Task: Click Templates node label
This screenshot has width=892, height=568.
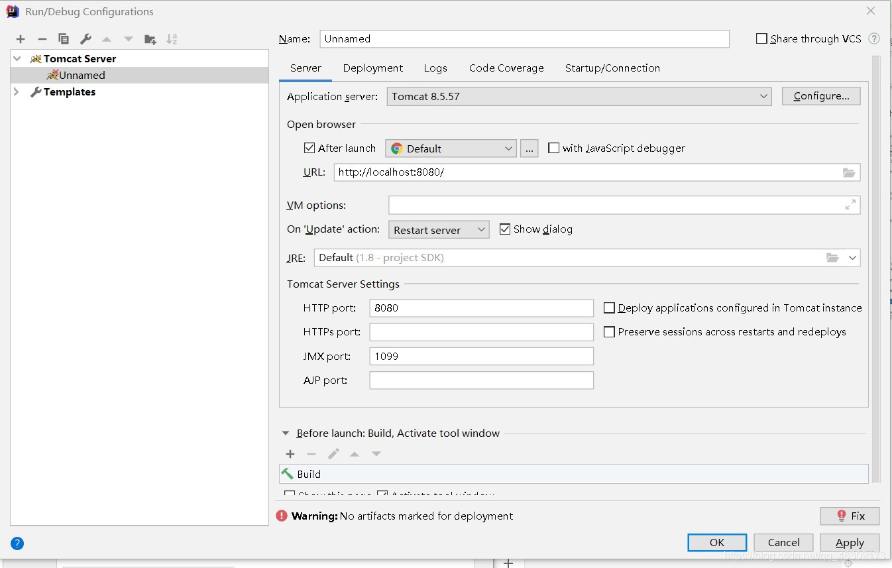Action: (70, 92)
